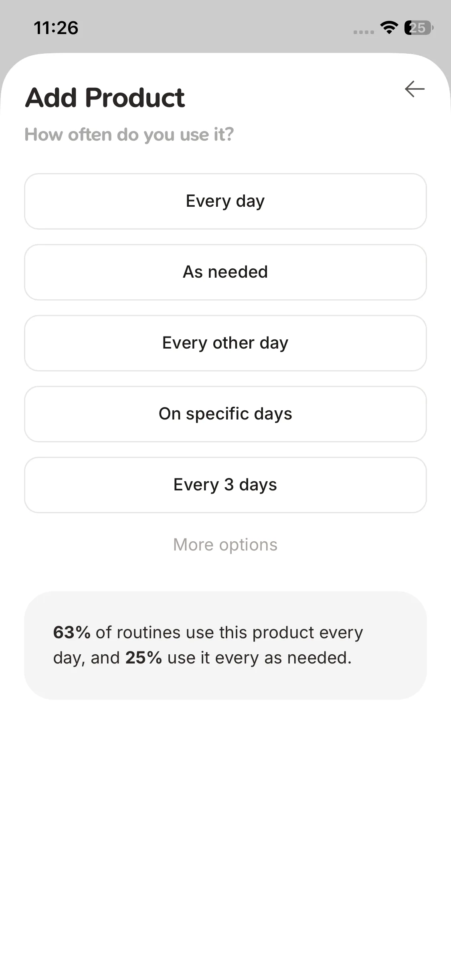Tap the cellular signal dots
The image size is (451, 976).
pos(363,32)
